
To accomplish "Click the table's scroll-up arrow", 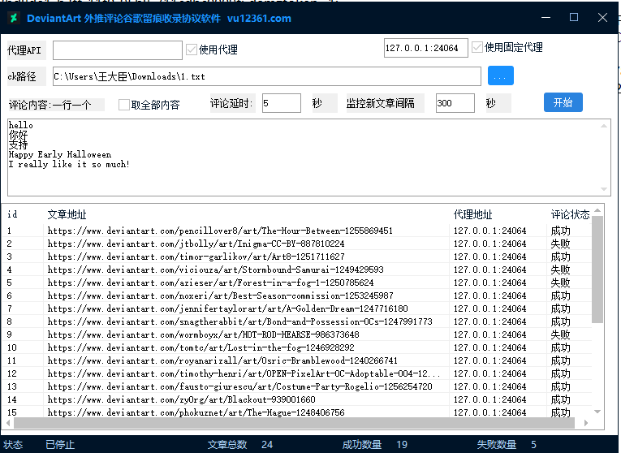I will coord(597,210).
